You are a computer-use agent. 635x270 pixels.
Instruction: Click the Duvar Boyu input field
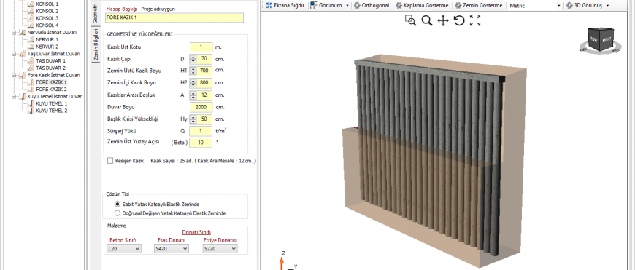(201, 108)
